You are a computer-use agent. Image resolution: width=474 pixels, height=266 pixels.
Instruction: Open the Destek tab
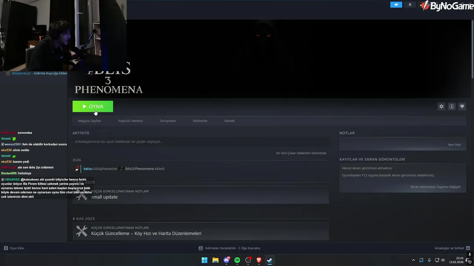point(229,121)
